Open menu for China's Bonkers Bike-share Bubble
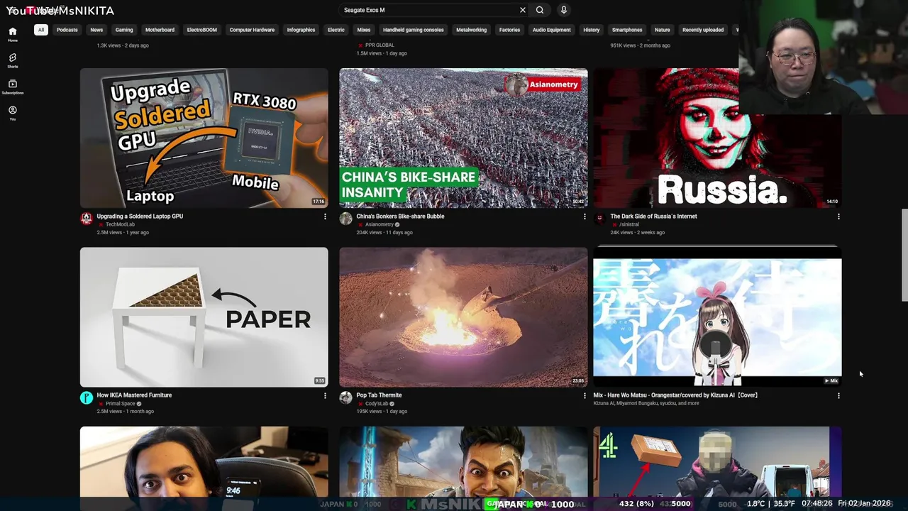Screen dimensions: 908x511 [585, 216]
